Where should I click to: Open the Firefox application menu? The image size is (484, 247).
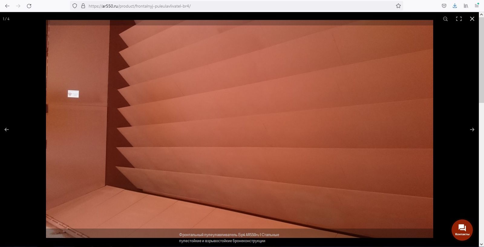tap(477, 6)
